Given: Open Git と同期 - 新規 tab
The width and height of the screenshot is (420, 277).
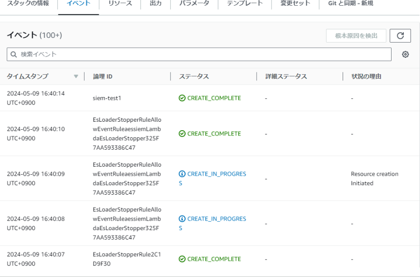Looking at the screenshot, I should (x=351, y=3).
